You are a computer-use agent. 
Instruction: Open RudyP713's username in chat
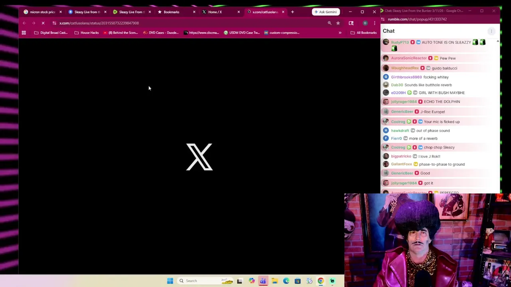tap(400, 42)
